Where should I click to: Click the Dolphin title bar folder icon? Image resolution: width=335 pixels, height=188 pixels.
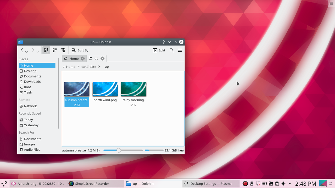[21, 42]
